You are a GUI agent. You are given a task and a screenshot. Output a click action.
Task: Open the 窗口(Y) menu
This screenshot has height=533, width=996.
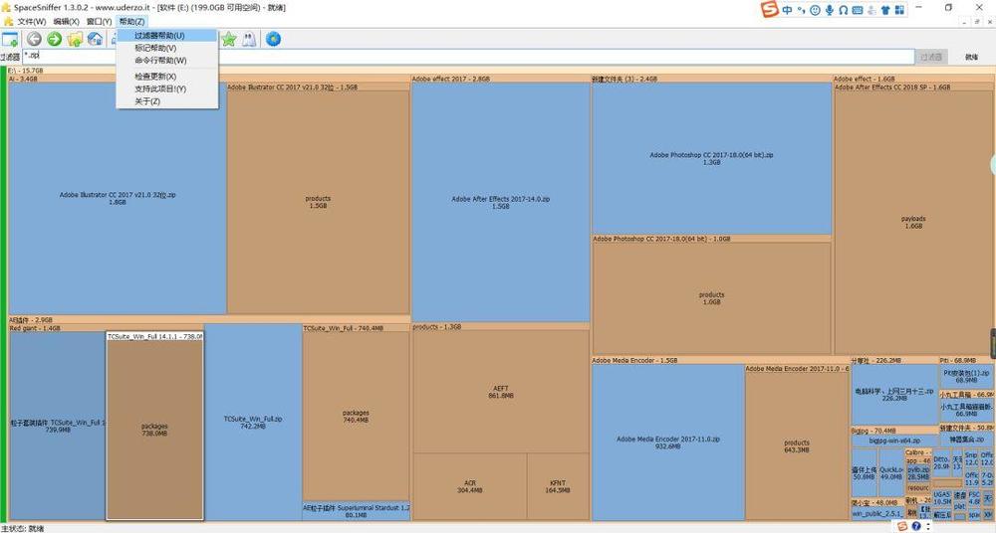coord(99,22)
